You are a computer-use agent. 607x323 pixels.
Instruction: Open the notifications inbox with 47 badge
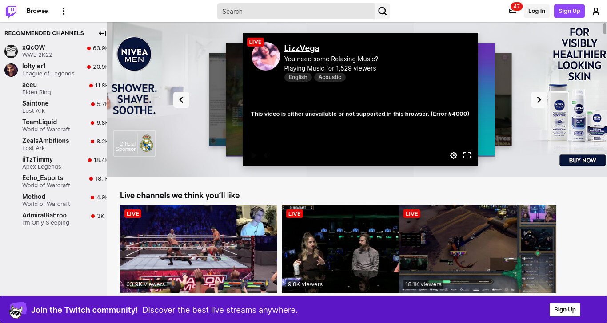pos(513,11)
